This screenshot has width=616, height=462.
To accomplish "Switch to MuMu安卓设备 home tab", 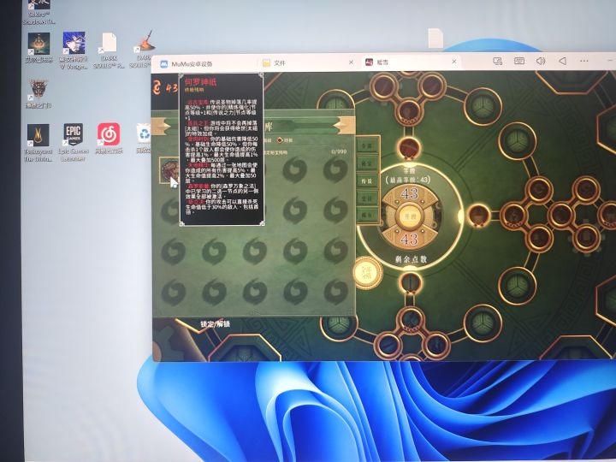I will pos(187,63).
